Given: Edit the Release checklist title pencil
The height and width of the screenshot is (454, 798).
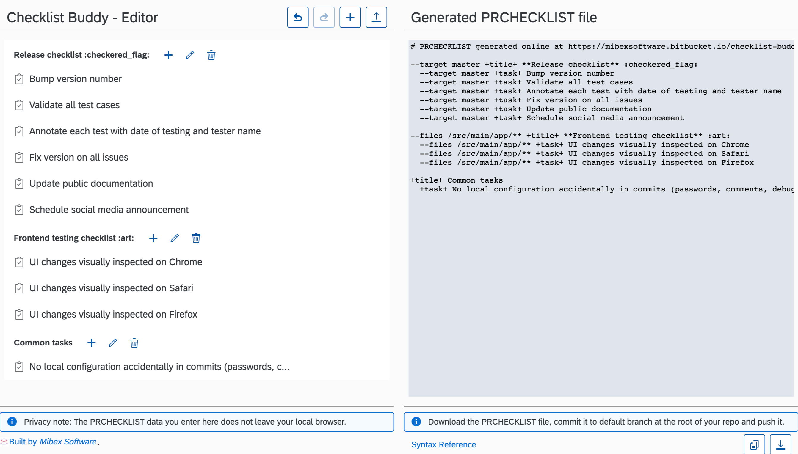Looking at the screenshot, I should click(189, 55).
